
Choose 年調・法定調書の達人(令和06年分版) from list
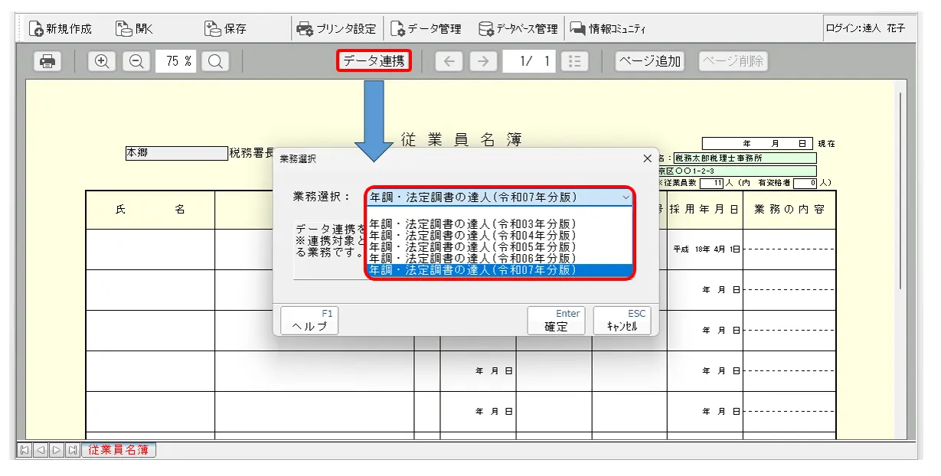(x=472, y=259)
